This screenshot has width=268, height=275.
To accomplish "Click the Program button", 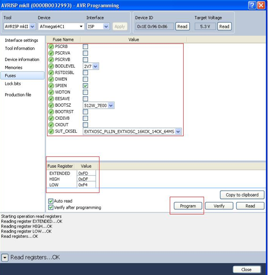I will point(188,206).
